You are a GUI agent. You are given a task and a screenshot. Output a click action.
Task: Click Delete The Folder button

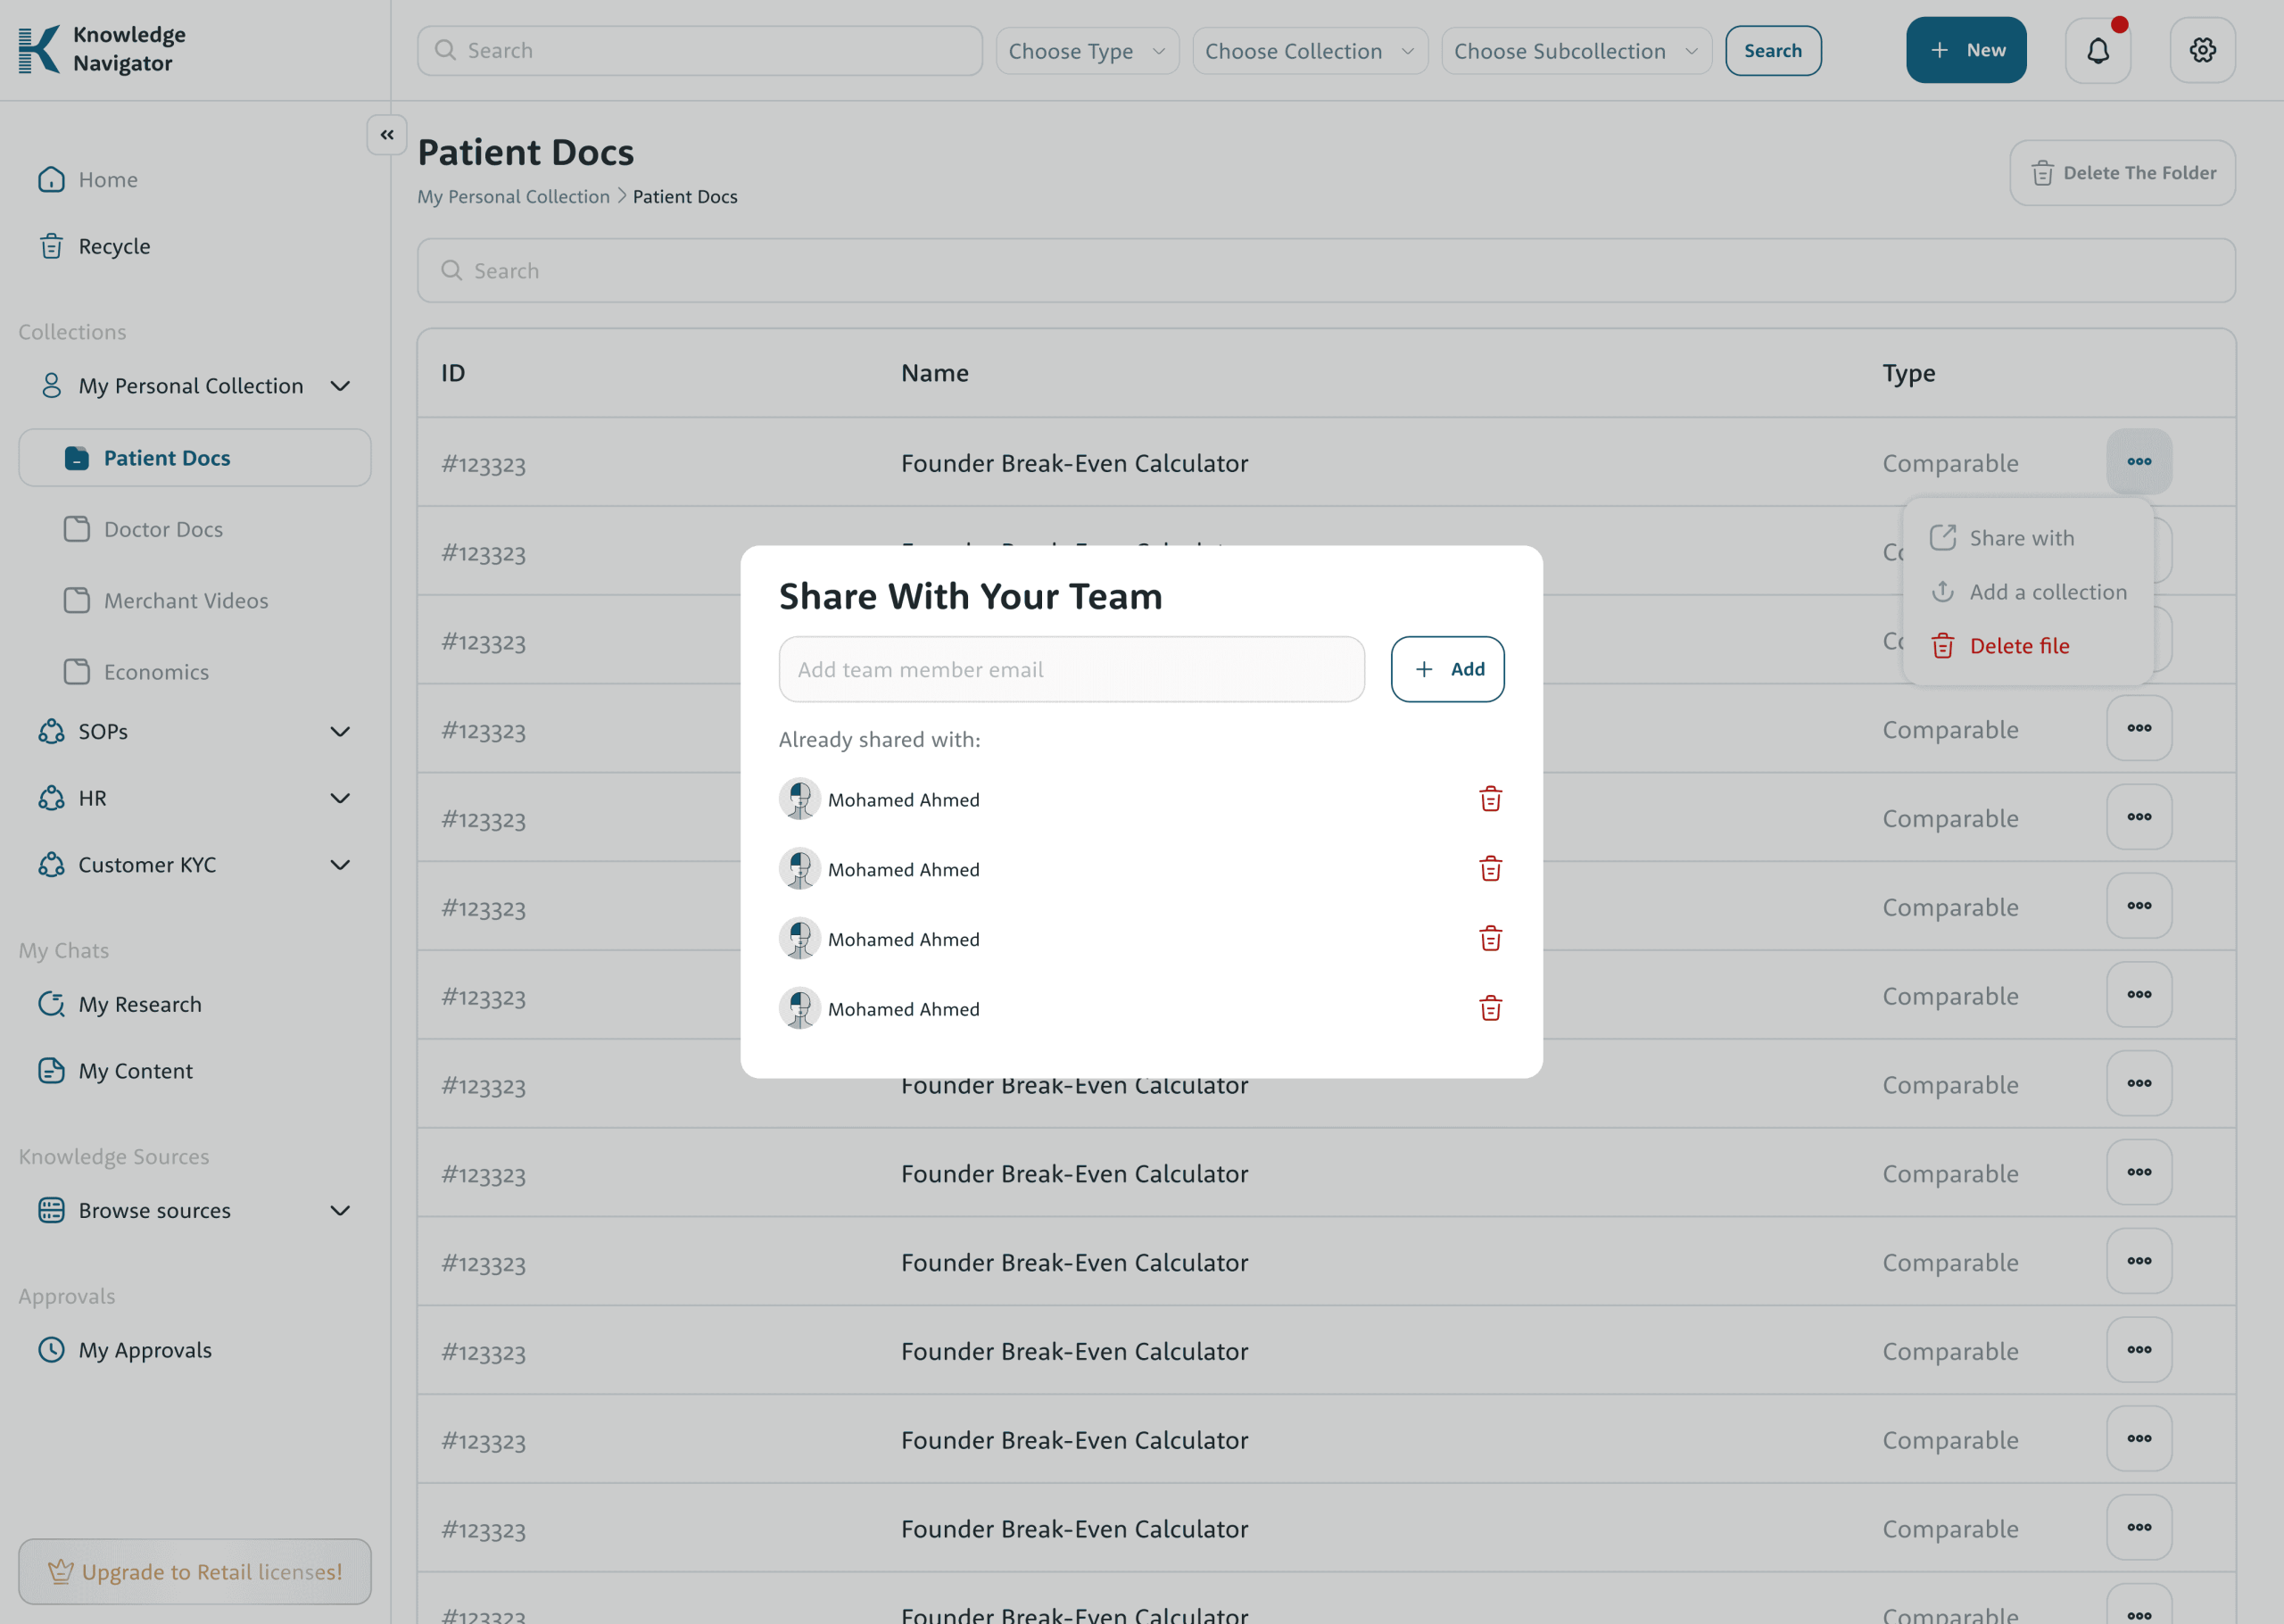[2123, 173]
